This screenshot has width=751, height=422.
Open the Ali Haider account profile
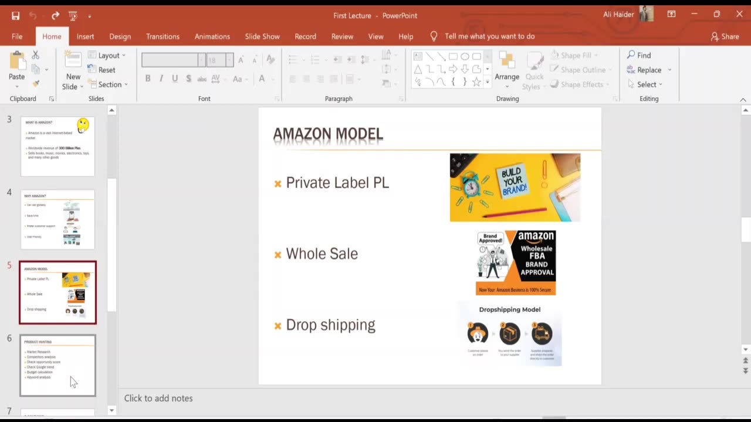[628, 14]
